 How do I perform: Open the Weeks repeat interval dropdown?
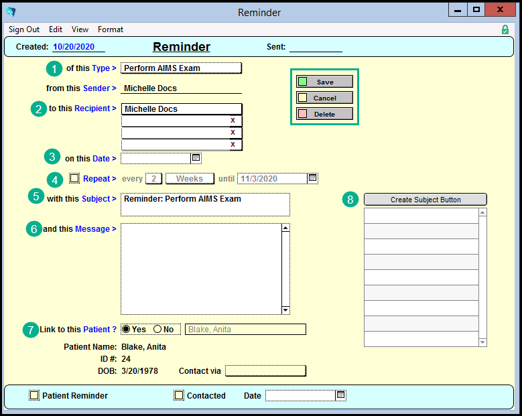click(x=190, y=178)
